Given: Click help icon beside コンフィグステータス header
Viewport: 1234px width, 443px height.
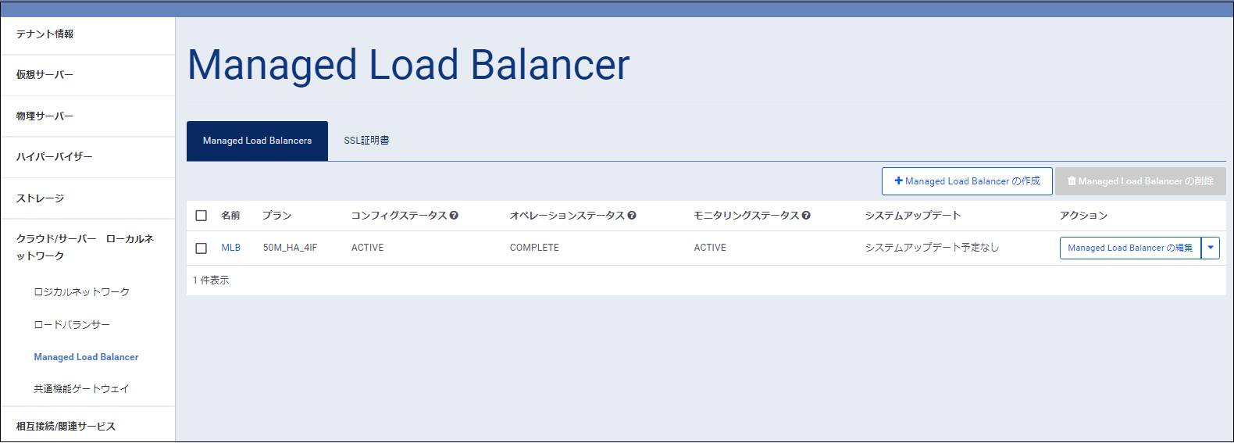Looking at the screenshot, I should coord(454,216).
